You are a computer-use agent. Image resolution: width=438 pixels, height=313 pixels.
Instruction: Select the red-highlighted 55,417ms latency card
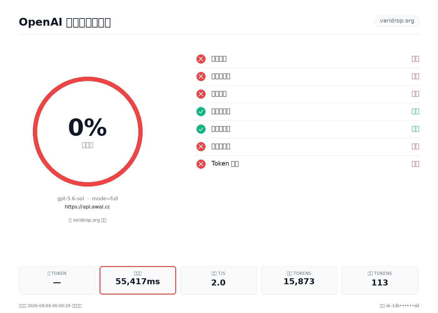138,280
